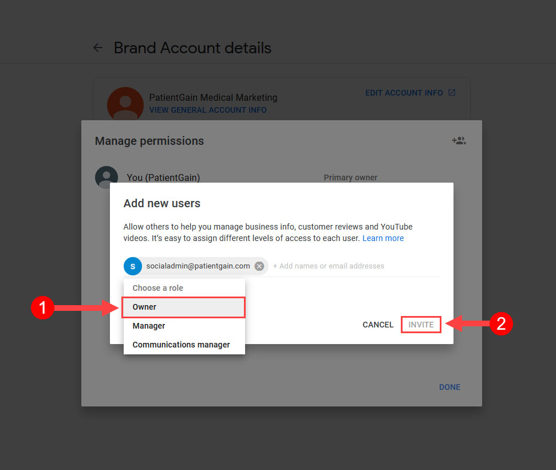Open EDIT ACCOUNT INFO
This screenshot has width=556, height=470.
(x=405, y=92)
